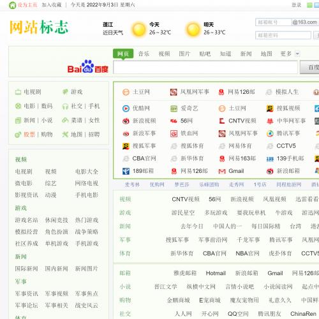Open the 游民星空 link
The height and width of the screenshot is (319, 319).
183,212
